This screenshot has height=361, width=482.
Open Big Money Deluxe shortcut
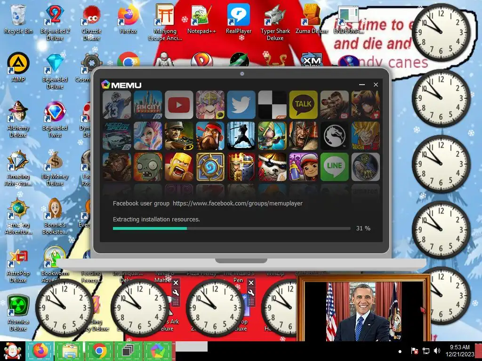(55, 168)
